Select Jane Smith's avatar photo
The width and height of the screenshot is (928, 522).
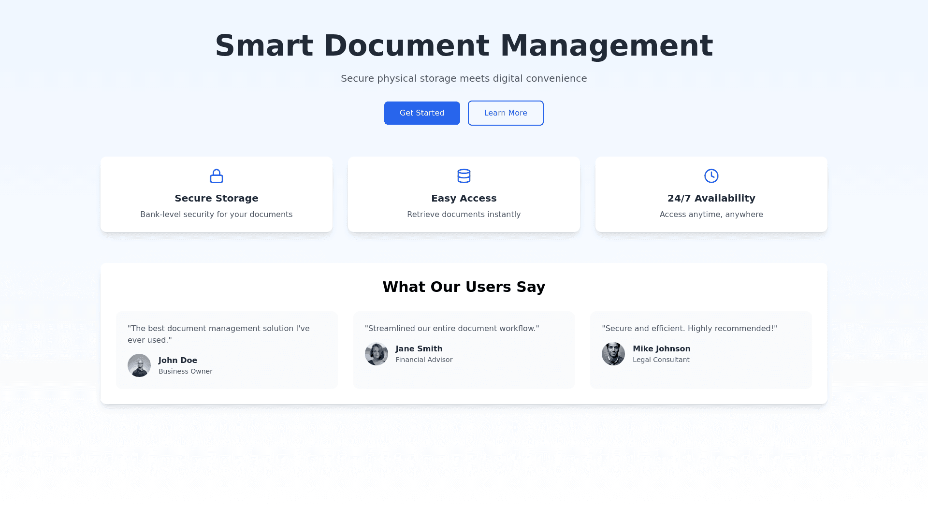376,354
